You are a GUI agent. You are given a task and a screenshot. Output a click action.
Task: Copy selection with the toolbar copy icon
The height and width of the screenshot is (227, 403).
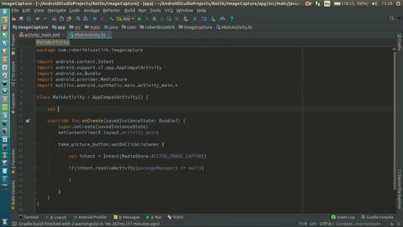point(62,19)
